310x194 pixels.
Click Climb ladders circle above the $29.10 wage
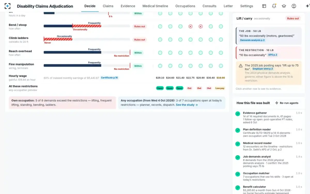coord(160,40)
